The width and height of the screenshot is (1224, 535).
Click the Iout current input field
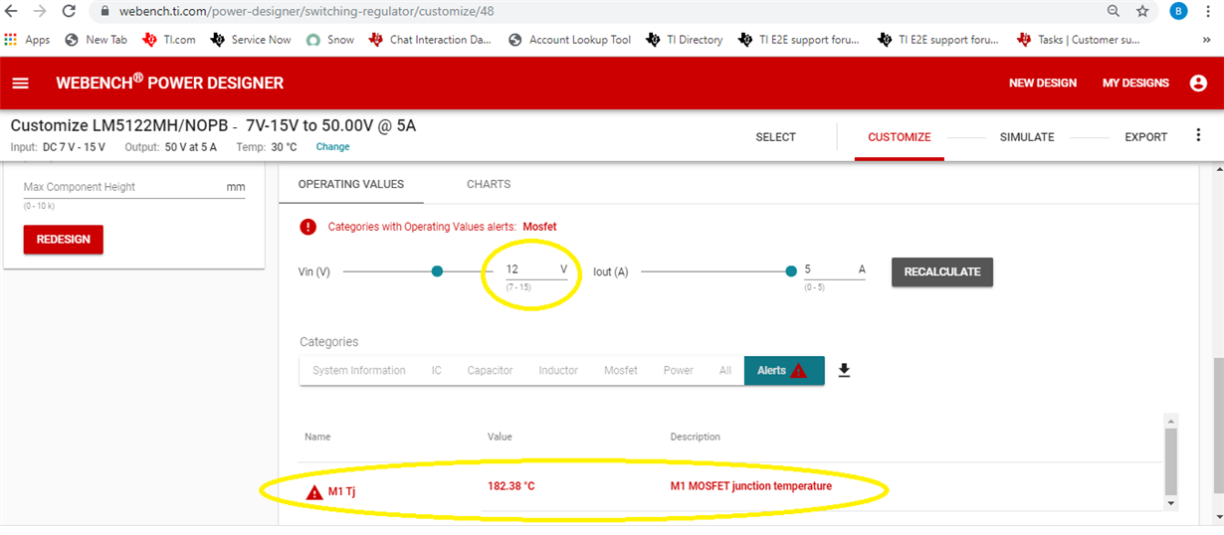[x=834, y=269]
